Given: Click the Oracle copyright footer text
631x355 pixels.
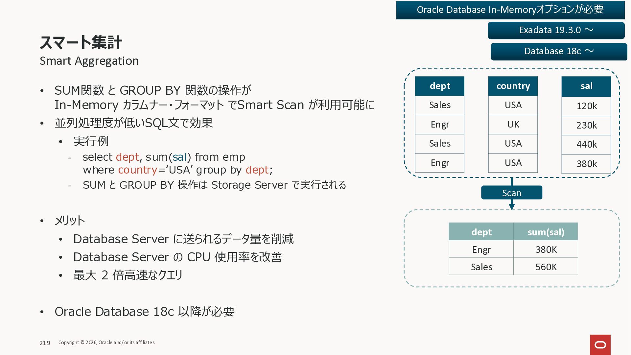Looking at the screenshot, I should click(x=106, y=343).
